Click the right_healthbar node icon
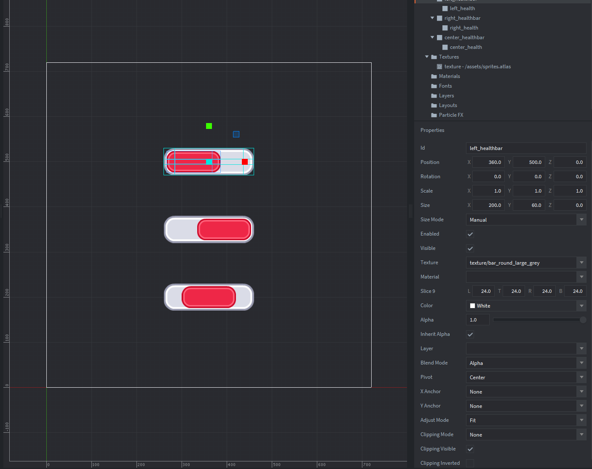Viewport: 592px width, 469px height. (439, 18)
